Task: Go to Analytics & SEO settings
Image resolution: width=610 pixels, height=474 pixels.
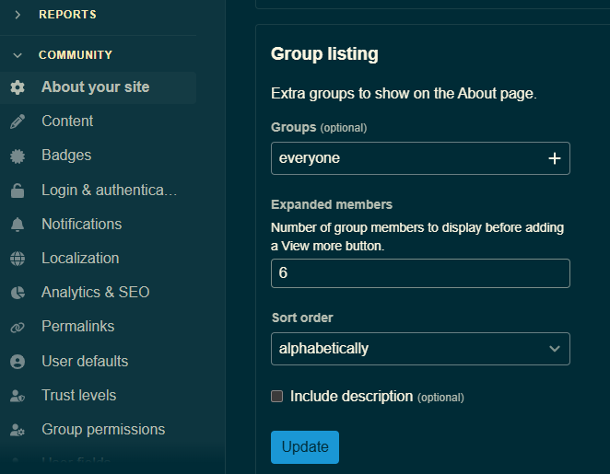Action: point(95,292)
